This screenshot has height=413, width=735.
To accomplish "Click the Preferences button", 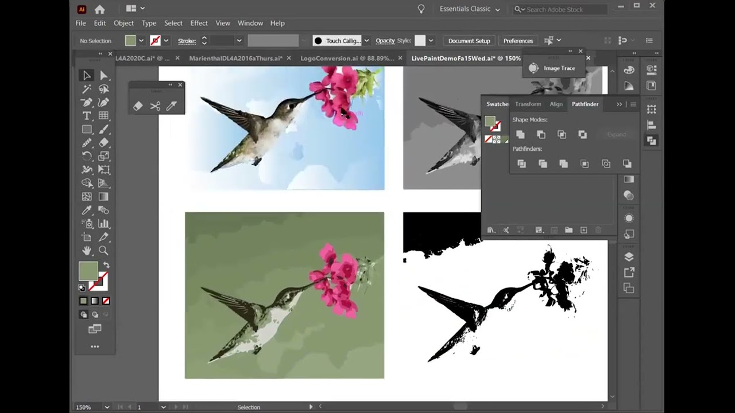I will point(518,41).
